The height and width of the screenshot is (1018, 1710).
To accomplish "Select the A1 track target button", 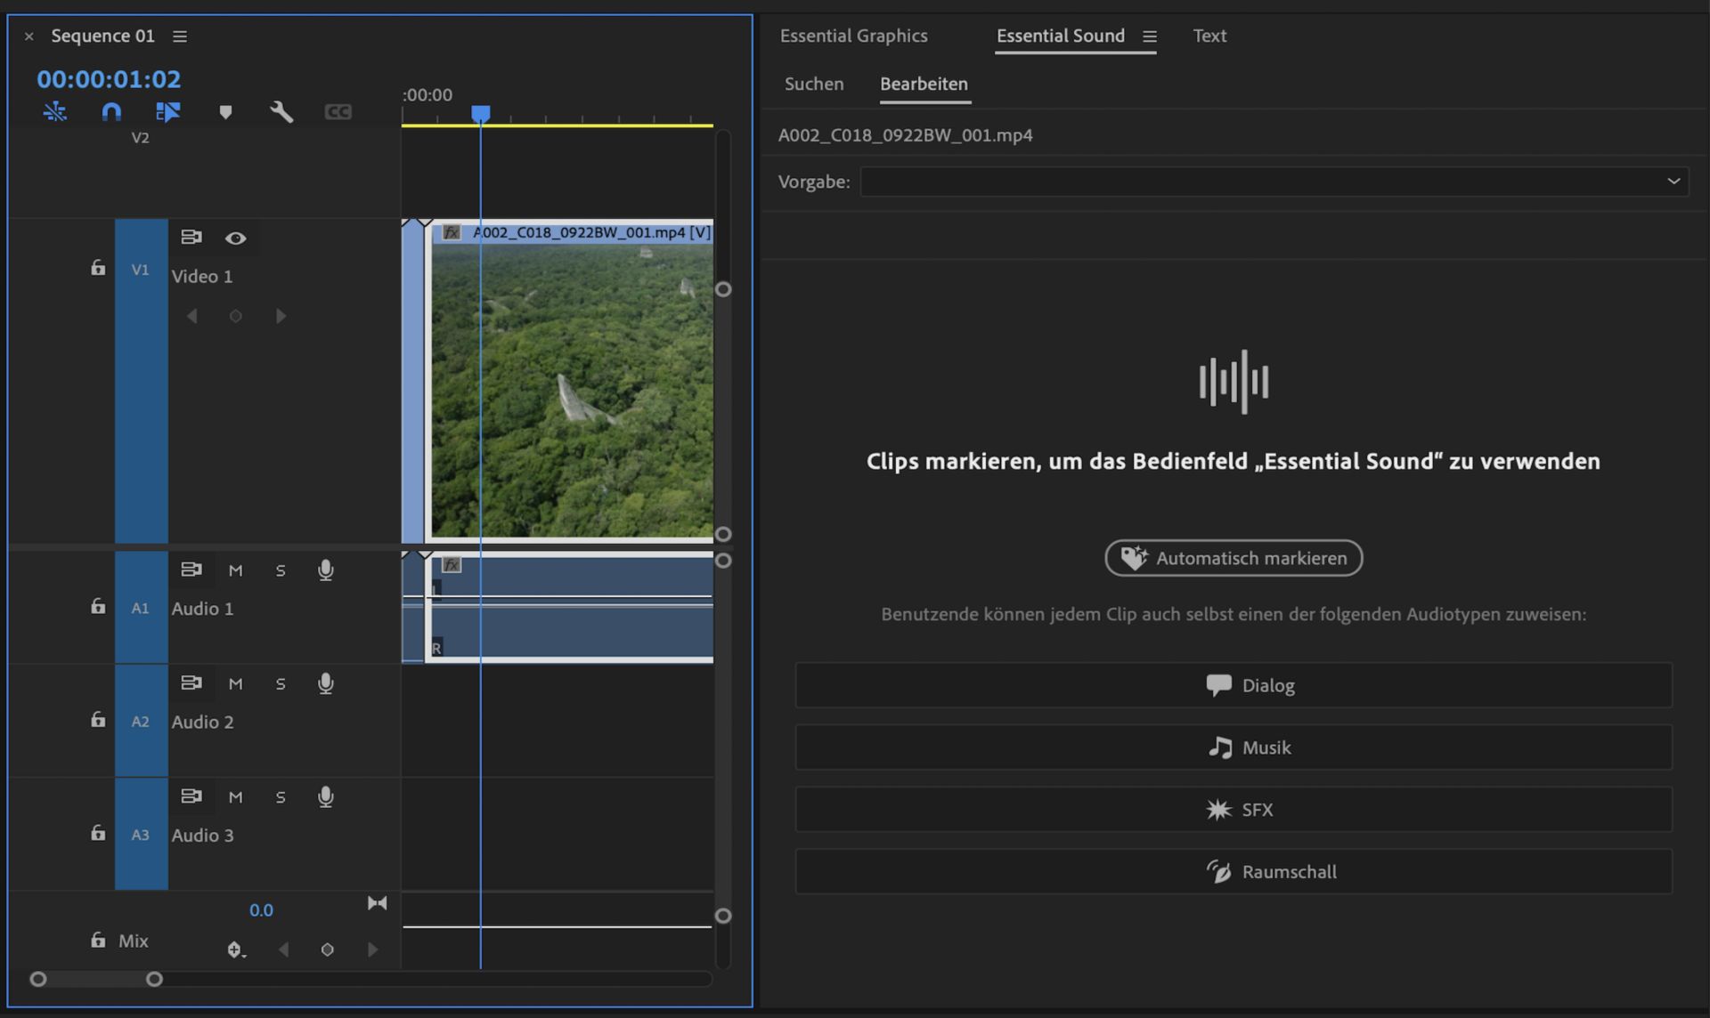I will (x=141, y=608).
